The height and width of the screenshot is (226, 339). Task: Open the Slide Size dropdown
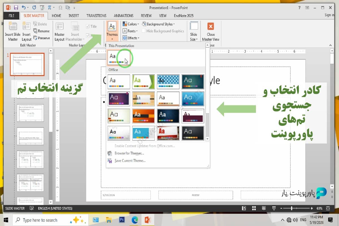pyautogui.click(x=194, y=32)
